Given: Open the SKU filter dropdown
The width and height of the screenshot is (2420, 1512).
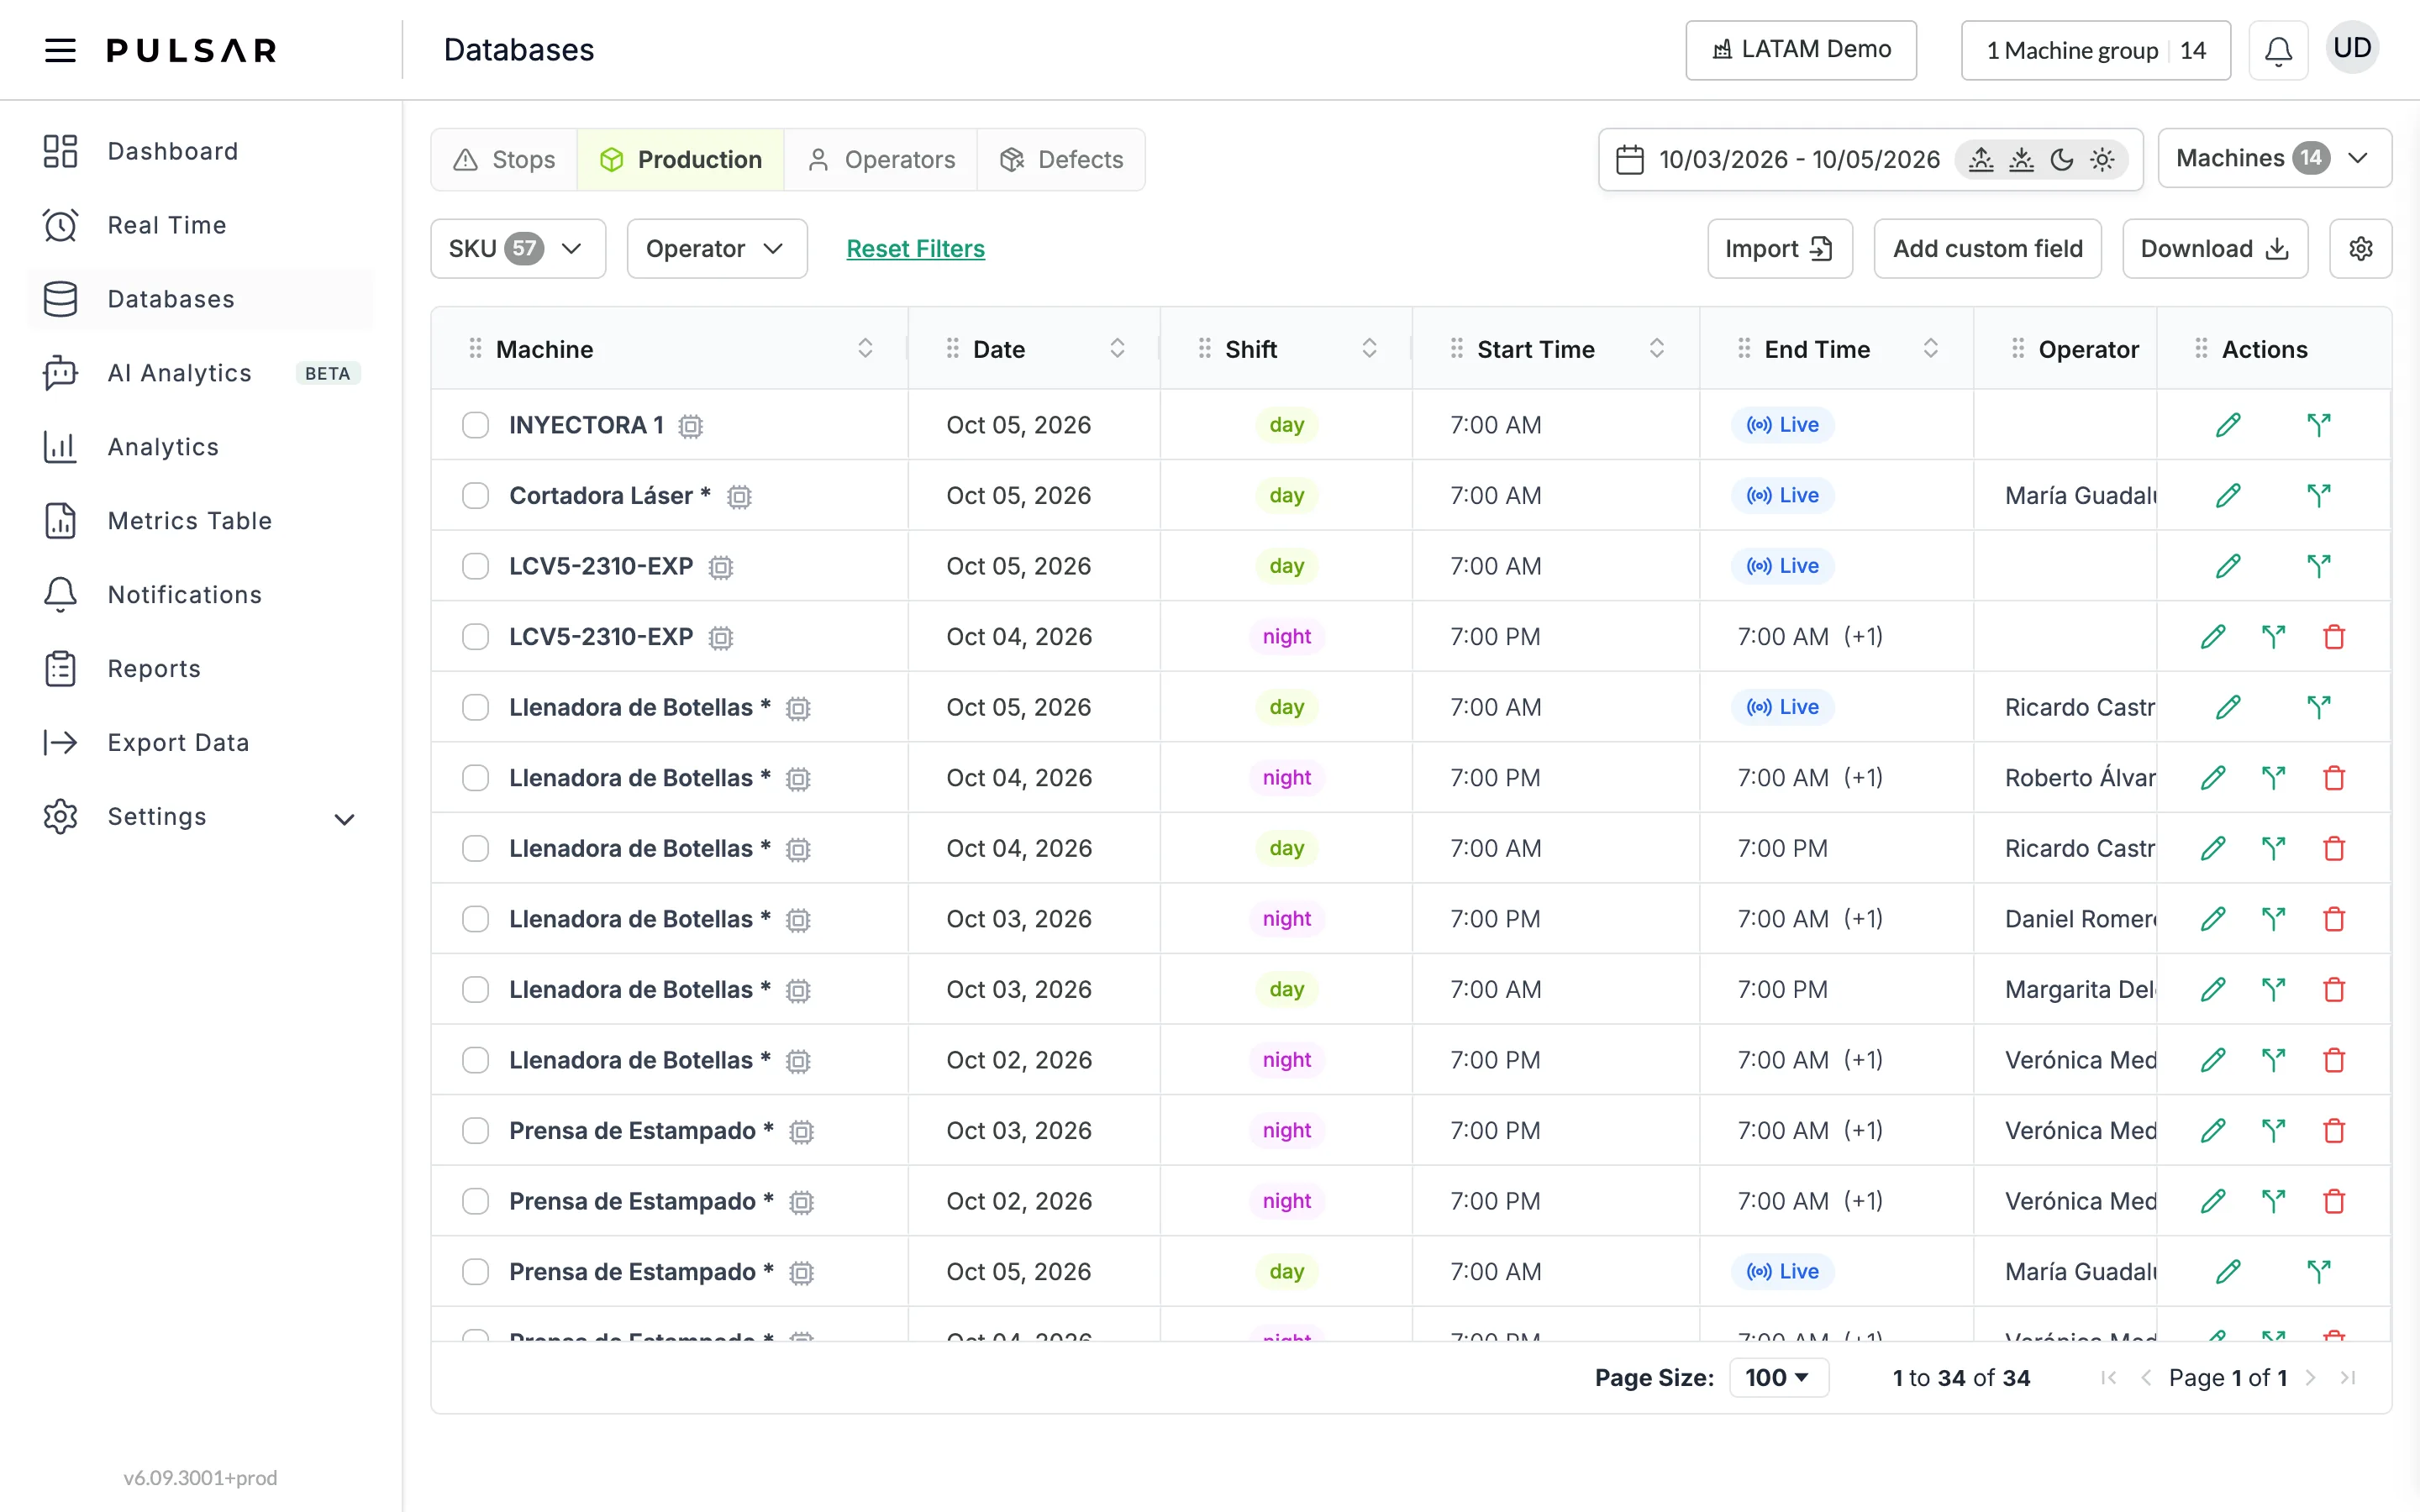Looking at the screenshot, I should (x=518, y=248).
